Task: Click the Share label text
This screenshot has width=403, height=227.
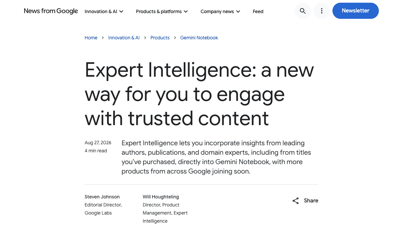Action: [311, 200]
